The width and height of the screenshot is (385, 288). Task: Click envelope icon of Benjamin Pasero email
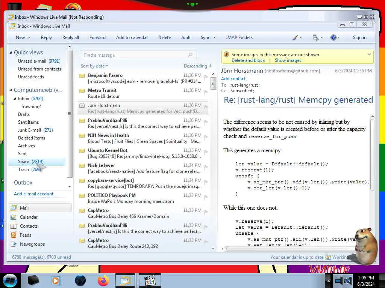tap(82, 76)
